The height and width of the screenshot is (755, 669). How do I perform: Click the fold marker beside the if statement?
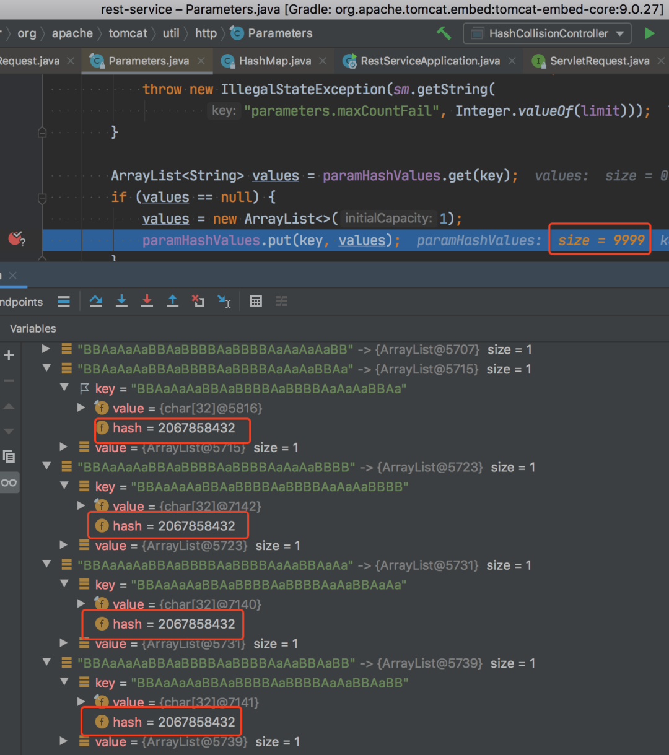[x=42, y=198]
